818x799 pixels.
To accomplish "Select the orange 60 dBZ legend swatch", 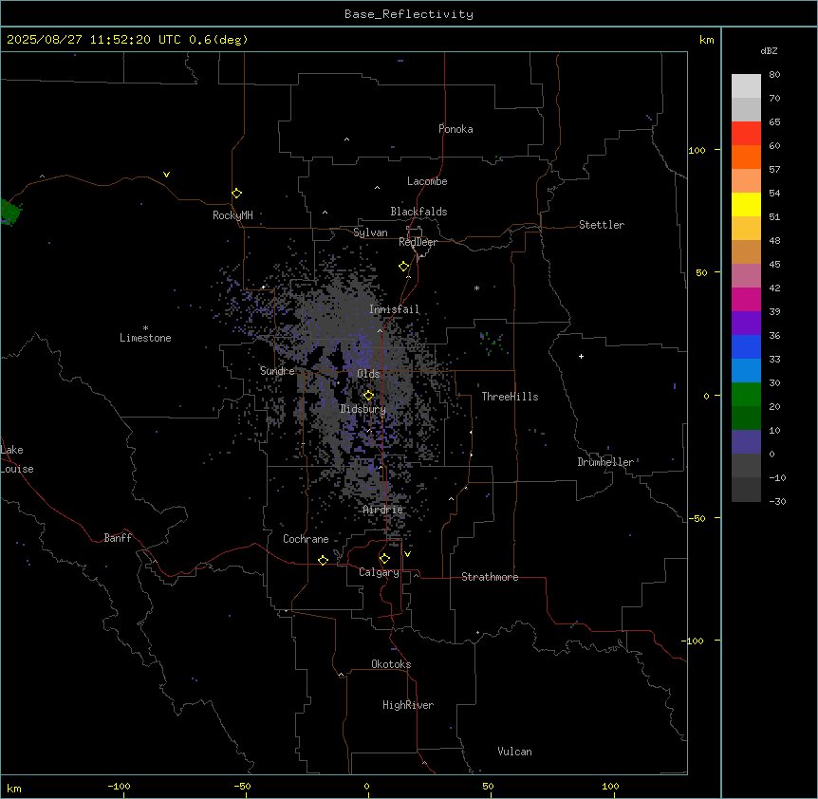I will pos(746,157).
